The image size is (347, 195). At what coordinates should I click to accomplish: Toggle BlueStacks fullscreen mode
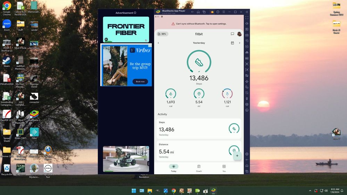[x=247, y=18]
